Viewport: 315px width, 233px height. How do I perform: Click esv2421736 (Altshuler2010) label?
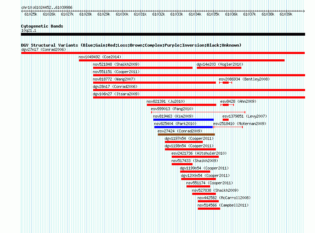click(199, 153)
